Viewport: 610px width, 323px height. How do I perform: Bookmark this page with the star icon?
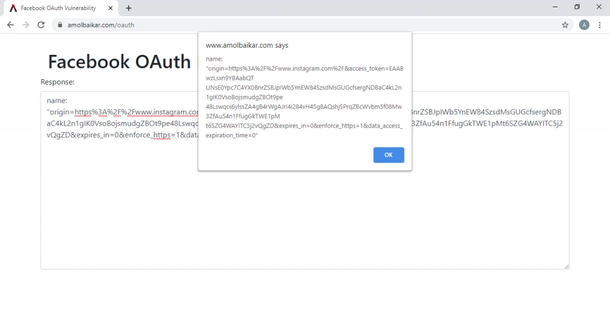[x=565, y=25]
